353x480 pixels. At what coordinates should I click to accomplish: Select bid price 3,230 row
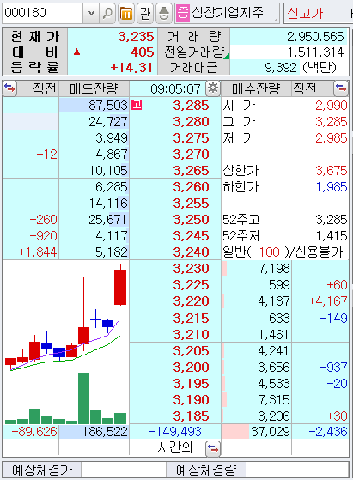pyautogui.click(x=175, y=269)
